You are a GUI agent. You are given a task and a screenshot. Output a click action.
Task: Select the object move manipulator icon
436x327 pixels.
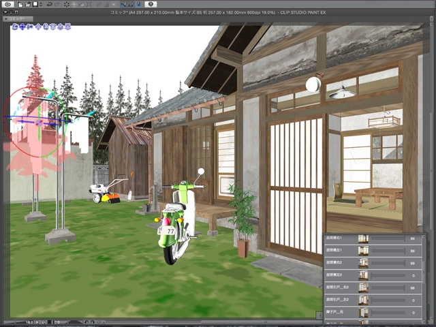tap(38, 27)
